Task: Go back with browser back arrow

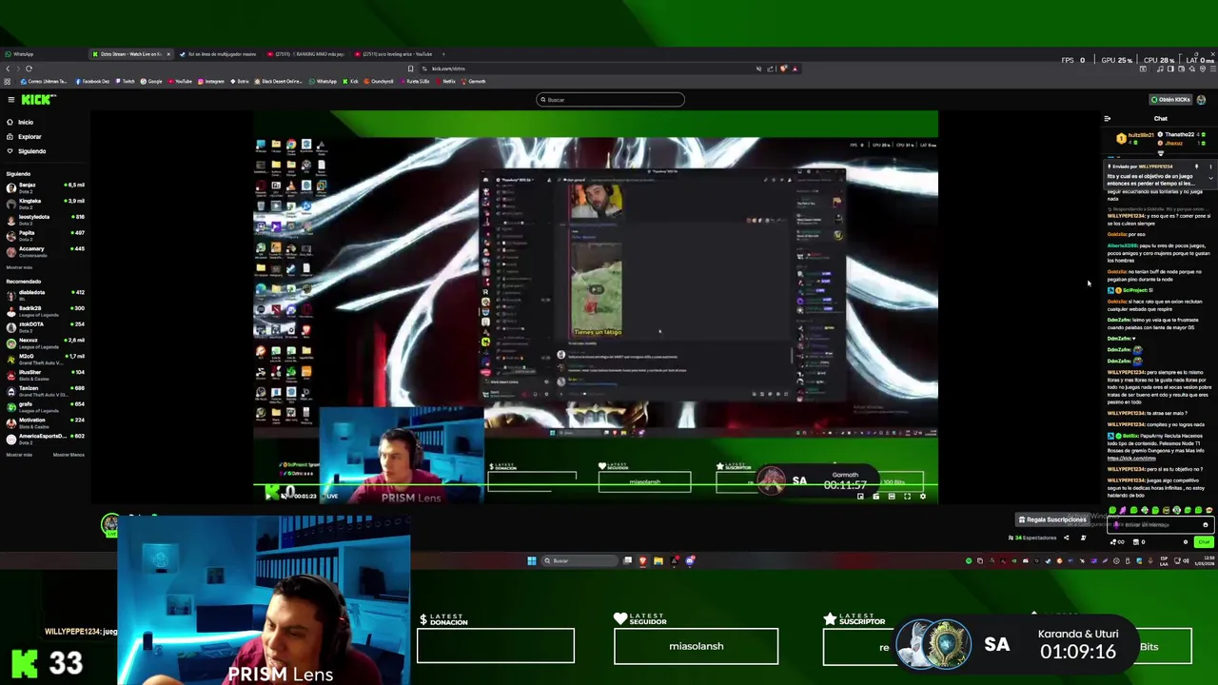Action: point(7,68)
